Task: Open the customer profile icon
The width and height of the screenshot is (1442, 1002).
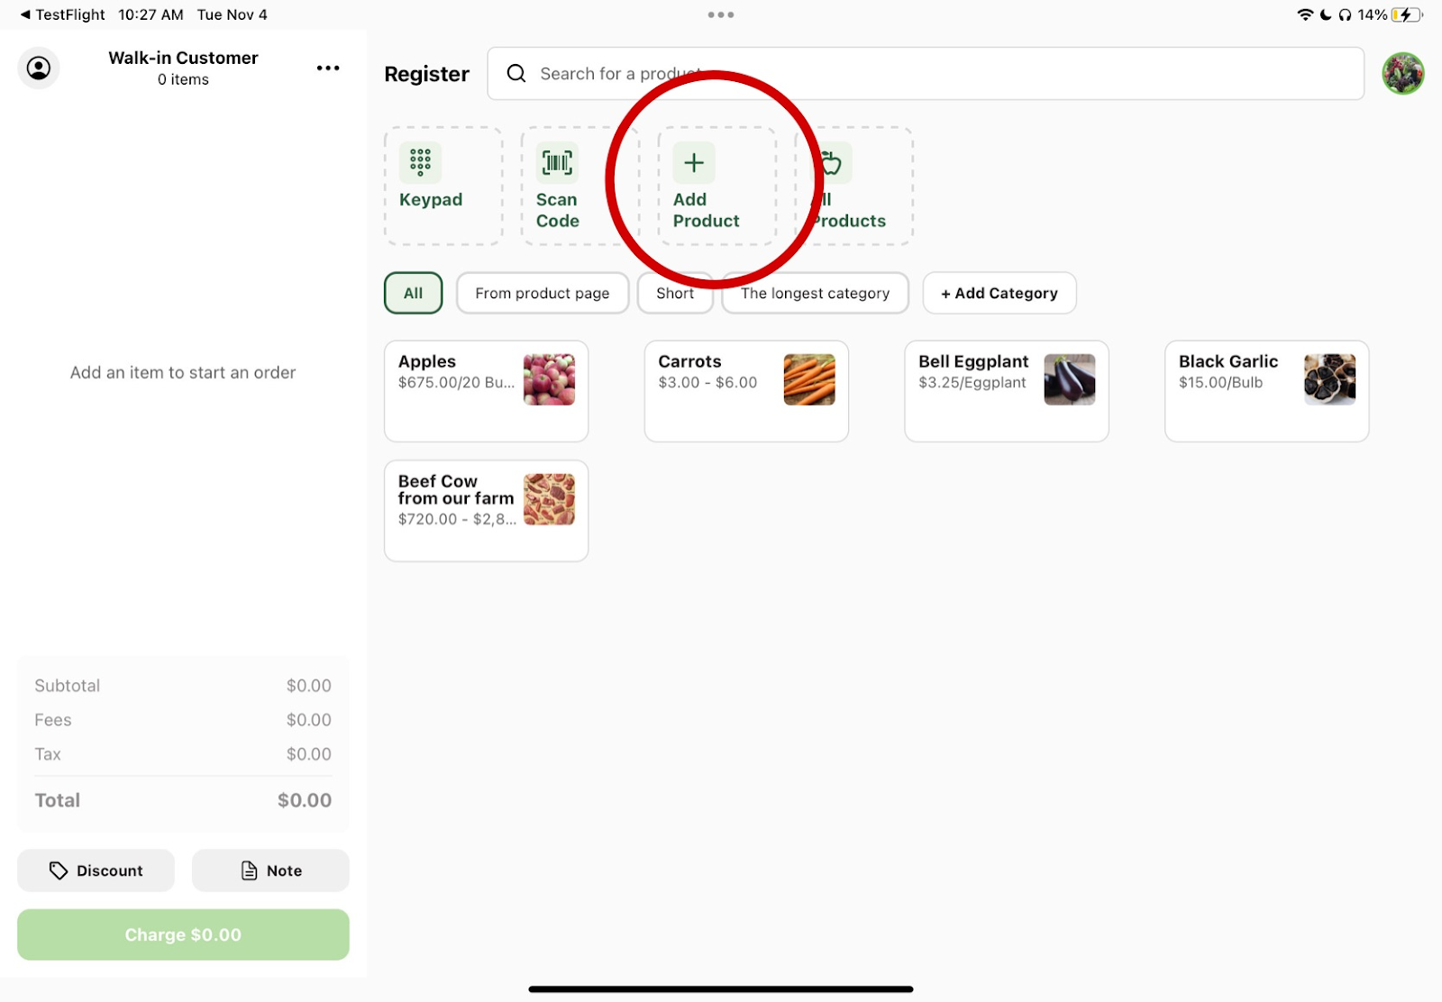Action: pyautogui.click(x=39, y=68)
